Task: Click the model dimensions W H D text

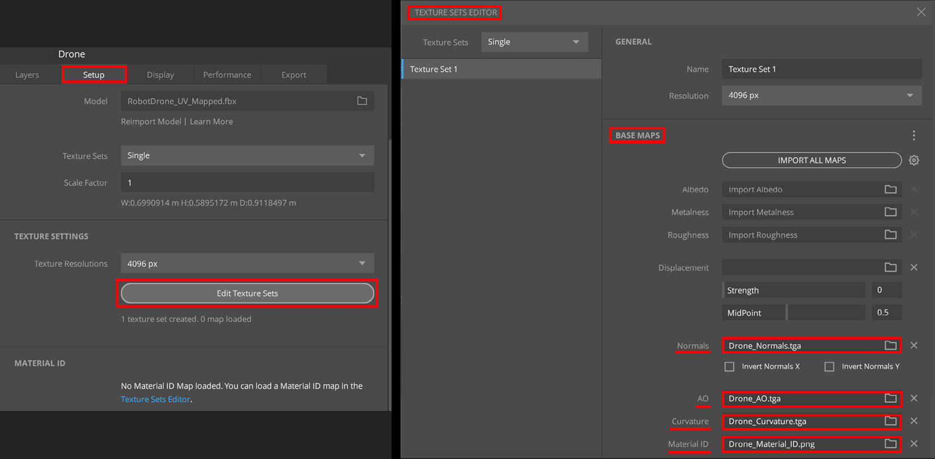Action: [x=208, y=203]
